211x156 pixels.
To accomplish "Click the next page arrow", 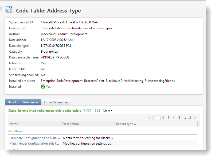I will 195,118.
